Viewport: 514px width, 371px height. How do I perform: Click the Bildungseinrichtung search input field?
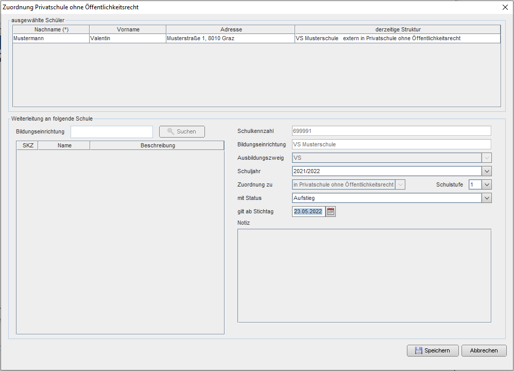(x=112, y=132)
